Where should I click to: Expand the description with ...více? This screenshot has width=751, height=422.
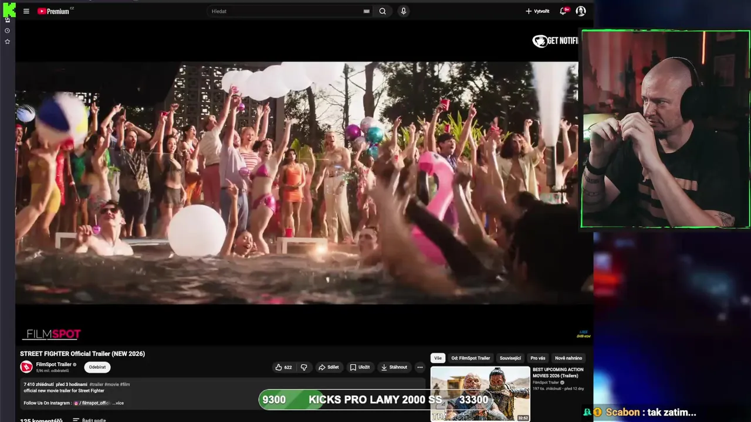(x=118, y=403)
